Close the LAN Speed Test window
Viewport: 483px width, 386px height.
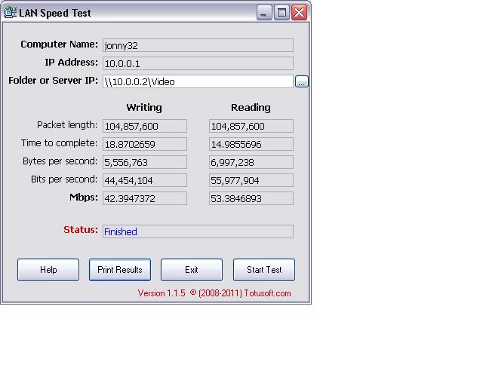click(299, 12)
